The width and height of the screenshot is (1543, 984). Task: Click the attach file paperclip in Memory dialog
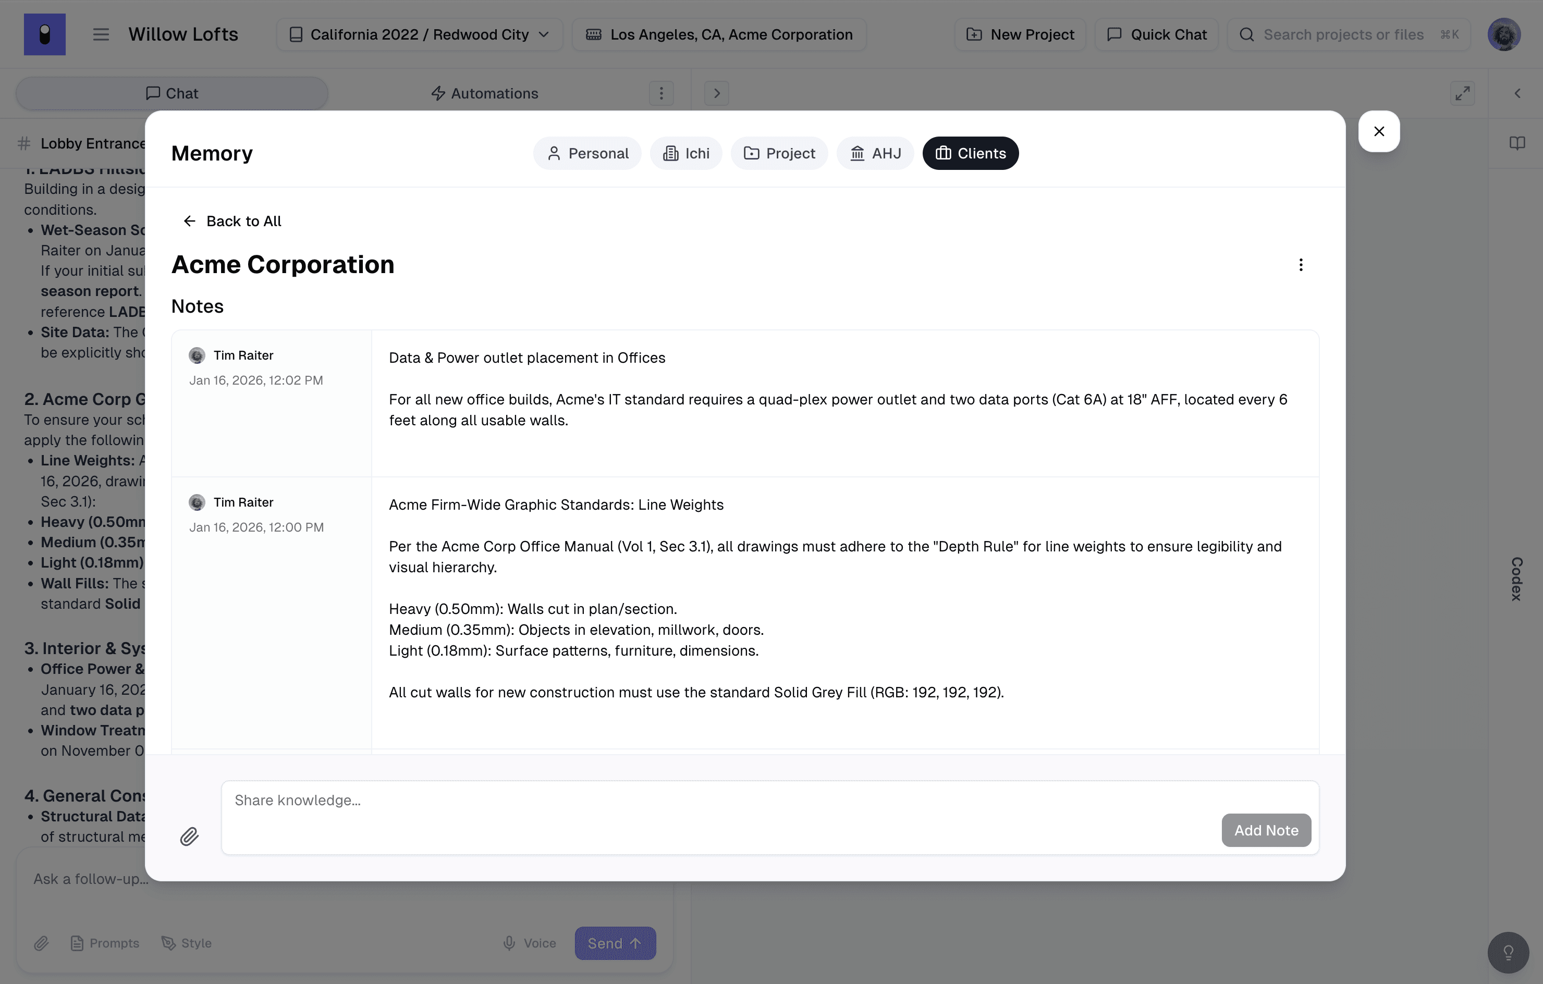click(x=189, y=836)
